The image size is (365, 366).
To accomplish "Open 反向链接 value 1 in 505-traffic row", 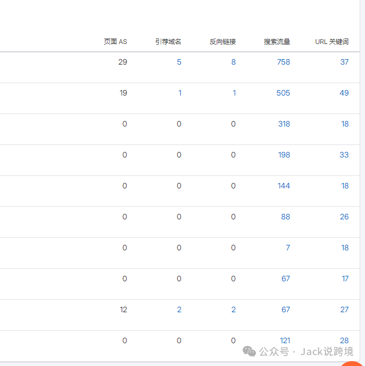I will (234, 93).
